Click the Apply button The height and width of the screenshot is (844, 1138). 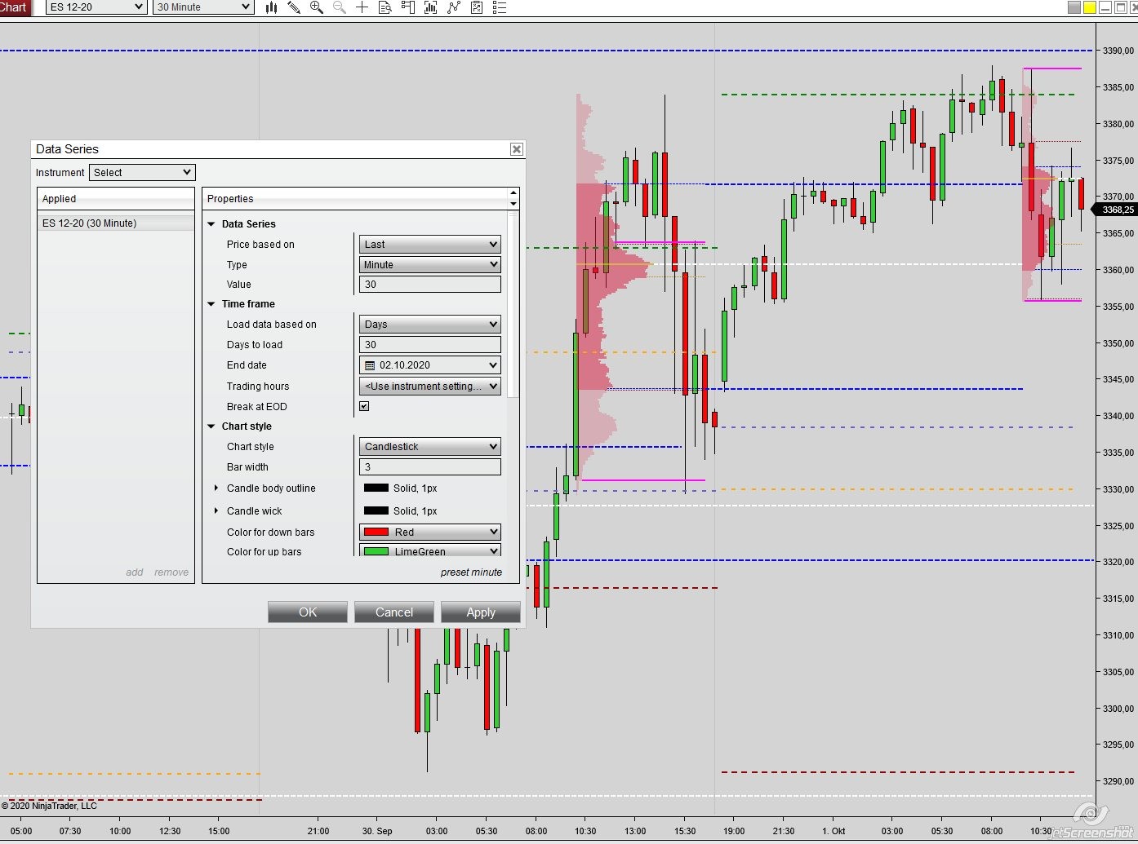click(x=481, y=612)
